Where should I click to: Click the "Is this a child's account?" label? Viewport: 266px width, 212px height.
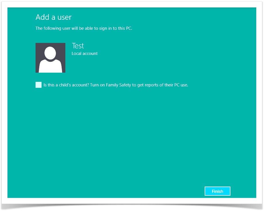coord(66,85)
